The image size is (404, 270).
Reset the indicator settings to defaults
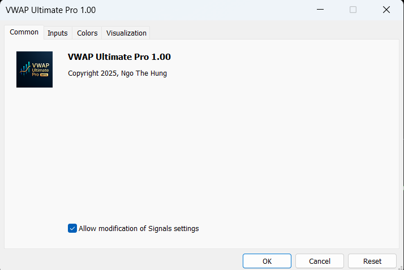coord(372,261)
